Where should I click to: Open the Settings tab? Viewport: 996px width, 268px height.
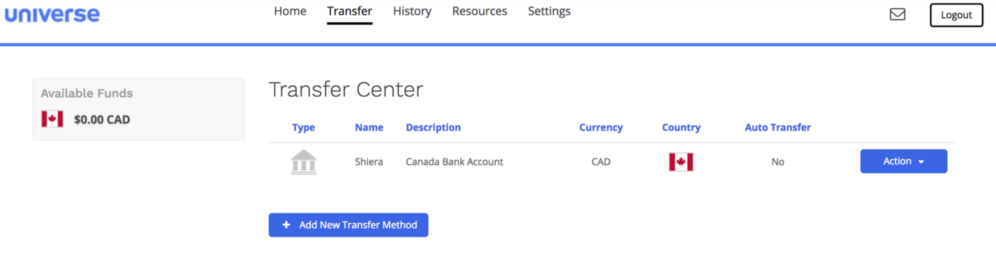(x=549, y=11)
